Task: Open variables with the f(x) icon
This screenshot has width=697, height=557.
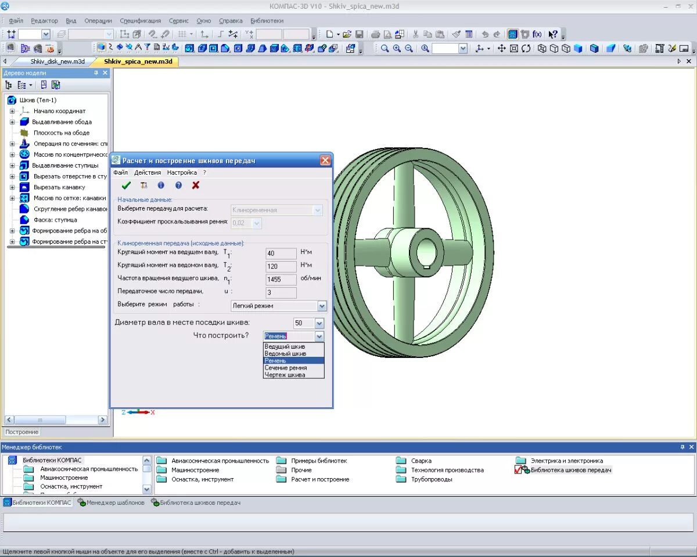Action: tap(537, 34)
